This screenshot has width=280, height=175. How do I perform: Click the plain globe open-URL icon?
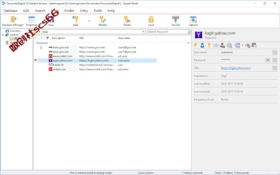pyautogui.click(x=229, y=45)
